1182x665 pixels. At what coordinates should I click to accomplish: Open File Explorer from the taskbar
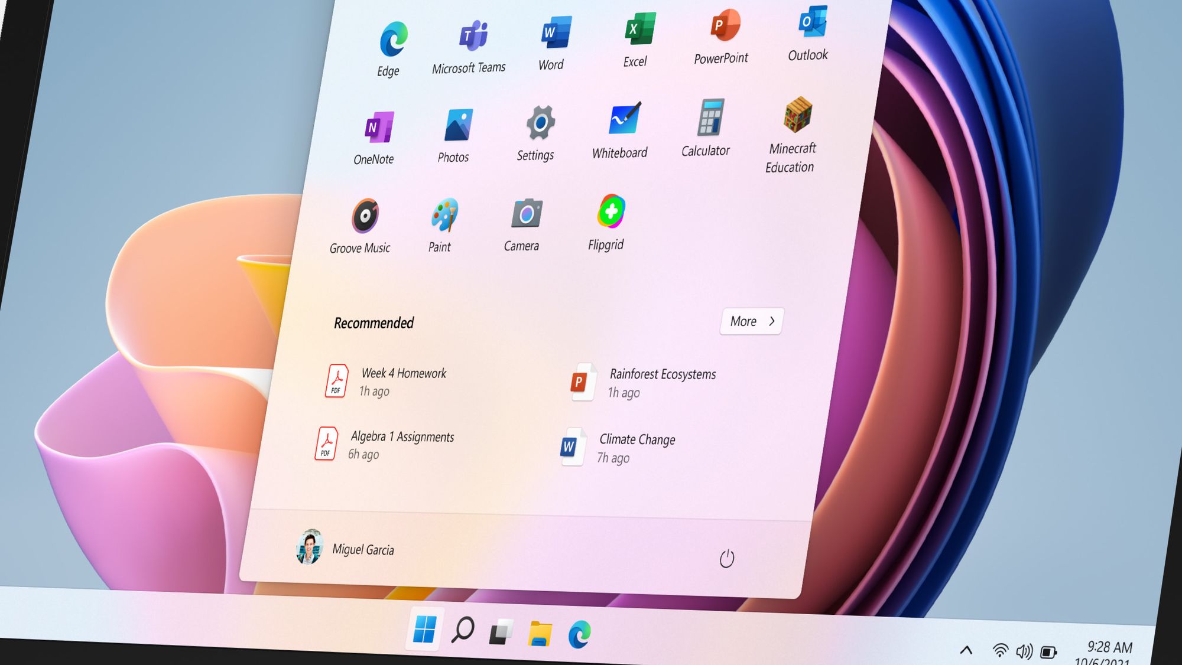(x=540, y=634)
